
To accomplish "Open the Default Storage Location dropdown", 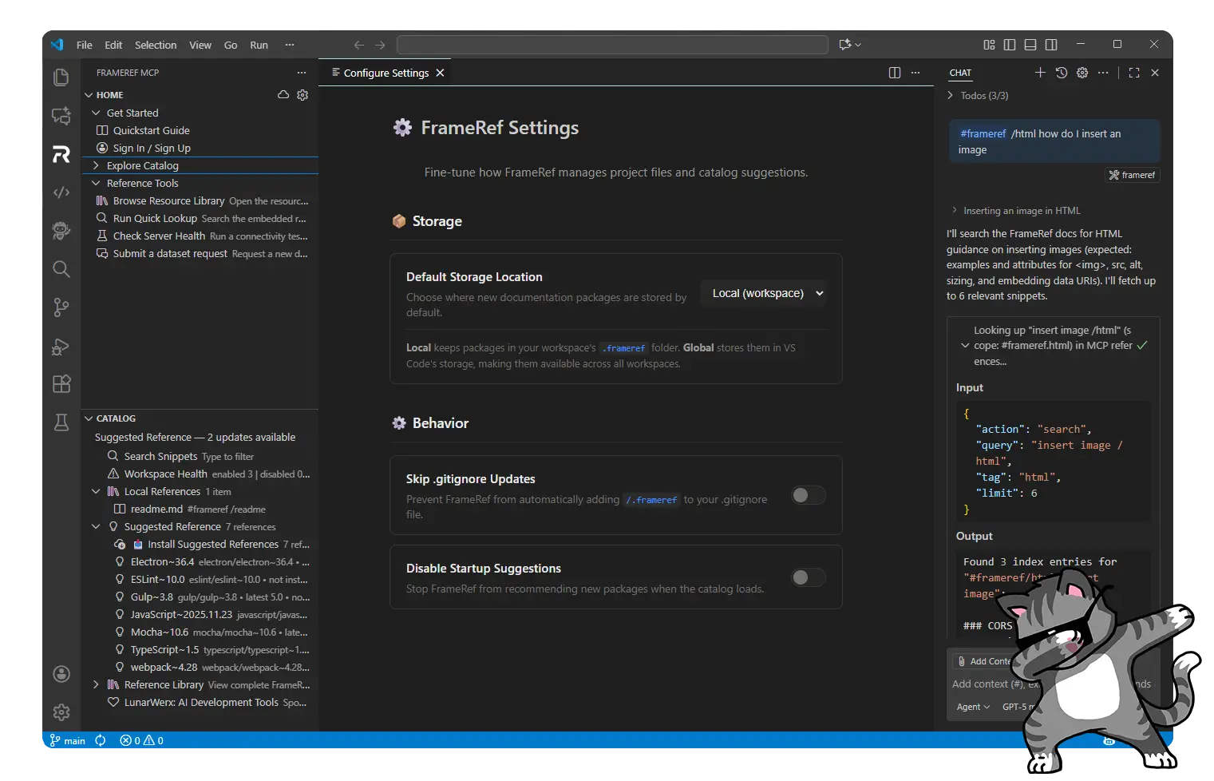I will coord(763,293).
